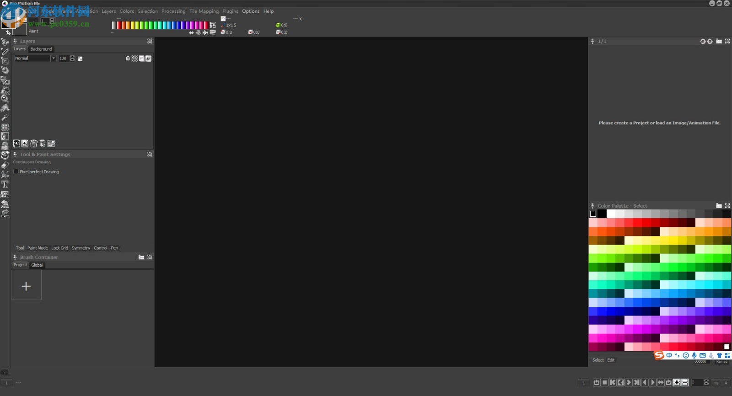Add a new layer in Layers panel
Viewport: 732px width, 396px height.
[16, 144]
